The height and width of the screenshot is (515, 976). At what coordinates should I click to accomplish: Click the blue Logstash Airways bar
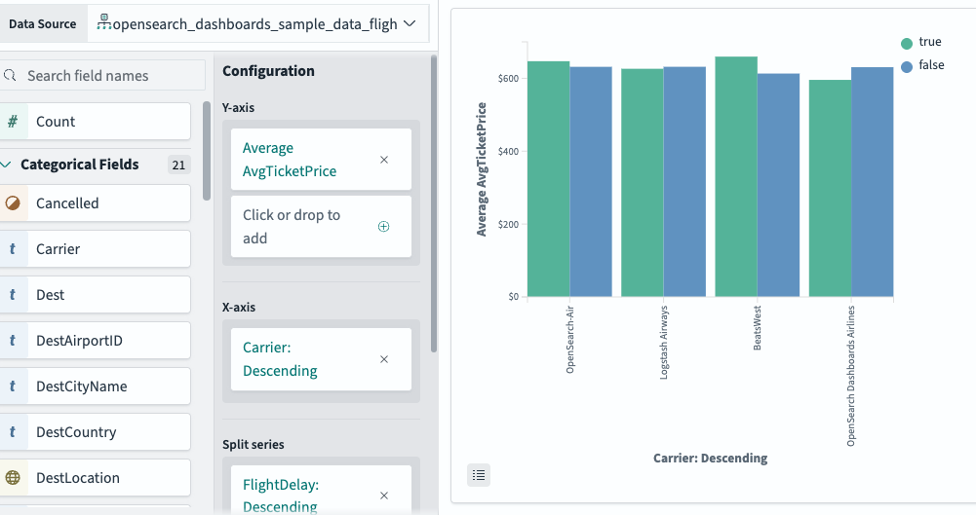[x=684, y=181]
